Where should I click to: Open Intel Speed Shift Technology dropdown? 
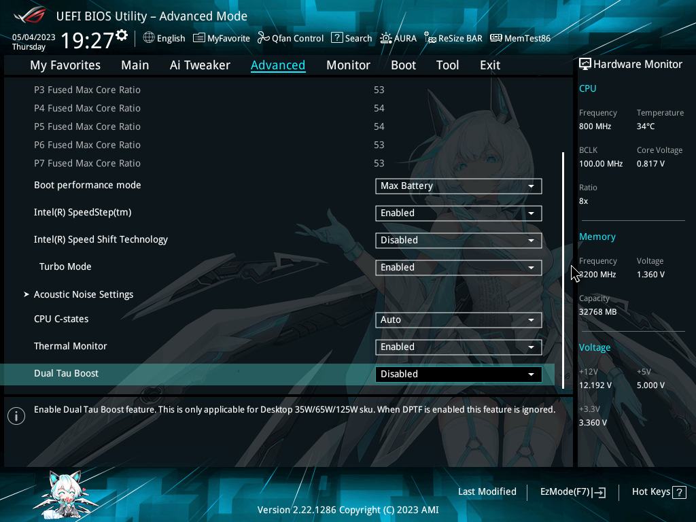[459, 240]
